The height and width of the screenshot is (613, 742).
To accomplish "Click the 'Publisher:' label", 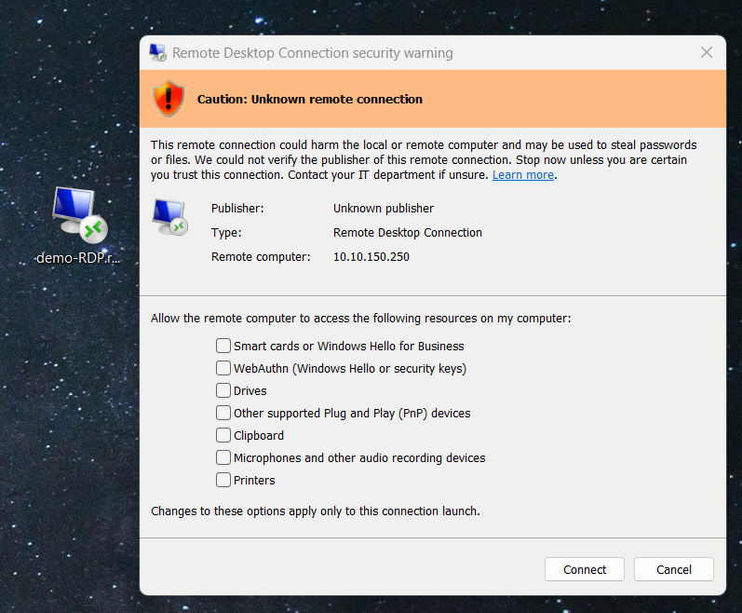I will 237,209.
